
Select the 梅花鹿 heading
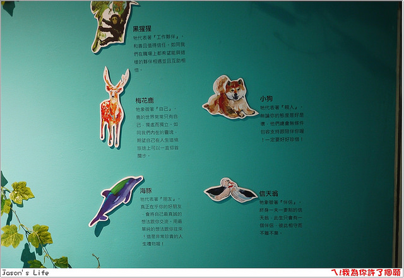tap(144, 100)
